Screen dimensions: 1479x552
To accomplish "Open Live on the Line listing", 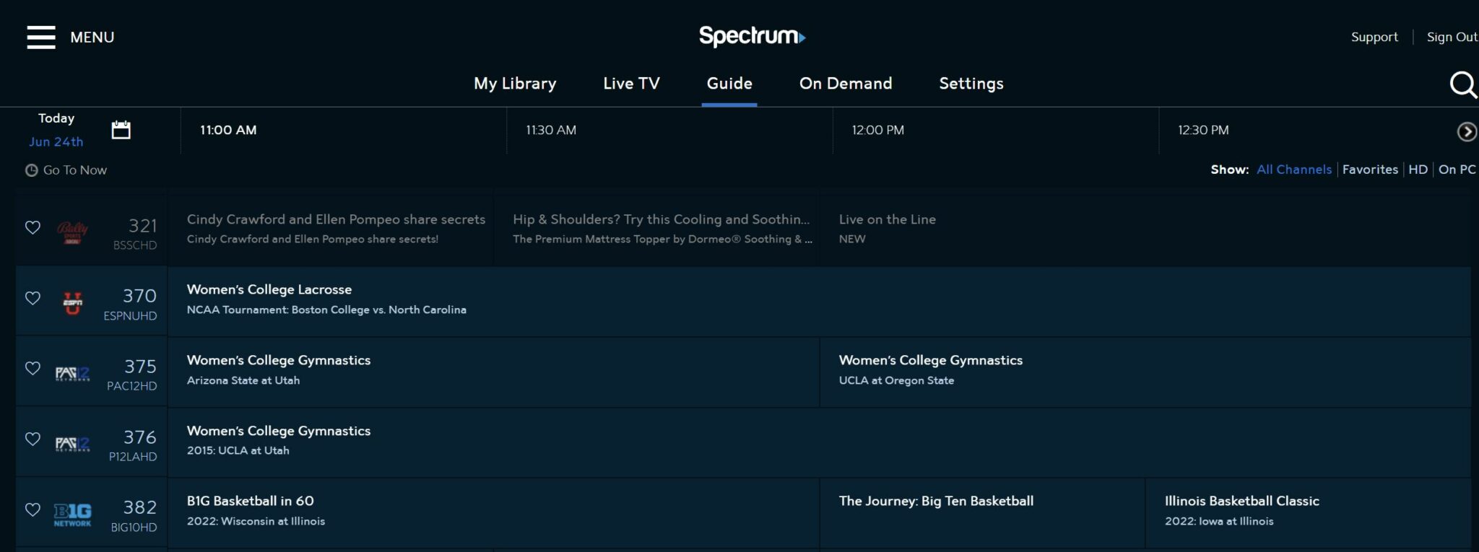I will click(1145, 229).
